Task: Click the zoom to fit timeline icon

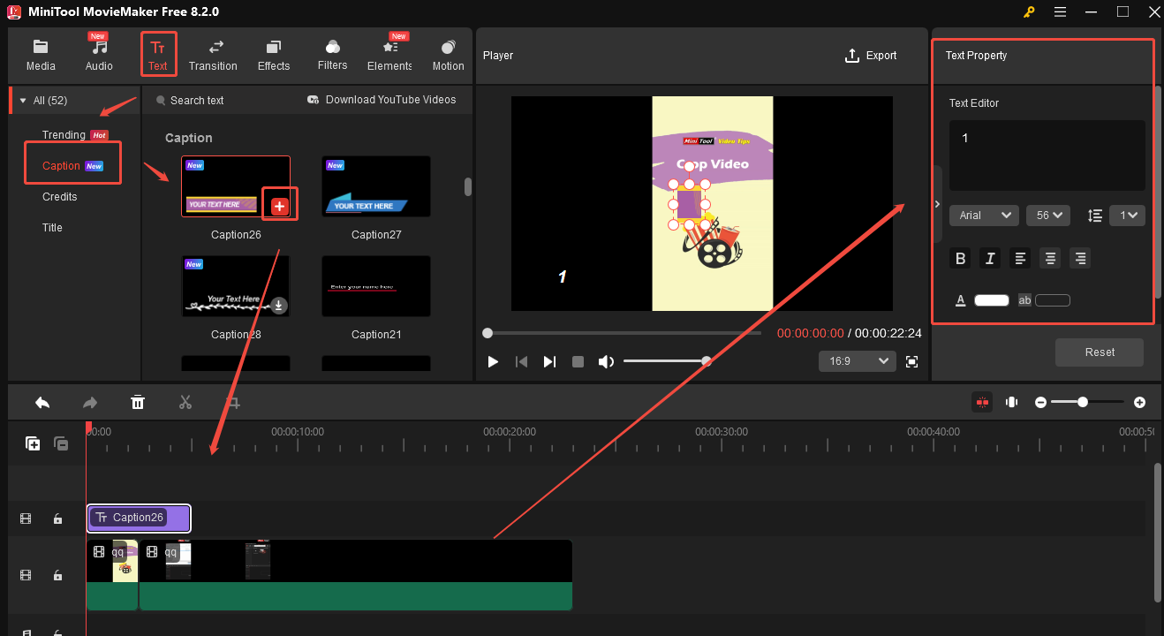Action: coord(1011,402)
